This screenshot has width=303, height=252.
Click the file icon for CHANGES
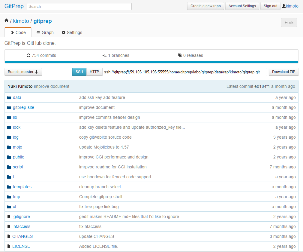point(9,236)
